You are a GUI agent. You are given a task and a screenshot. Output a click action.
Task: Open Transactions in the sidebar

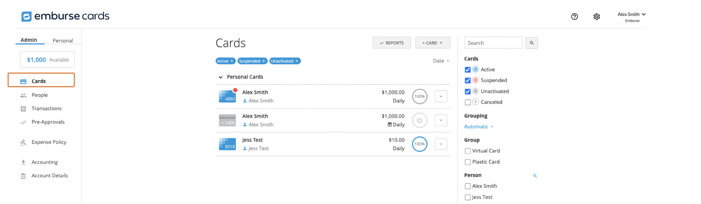coord(47,108)
